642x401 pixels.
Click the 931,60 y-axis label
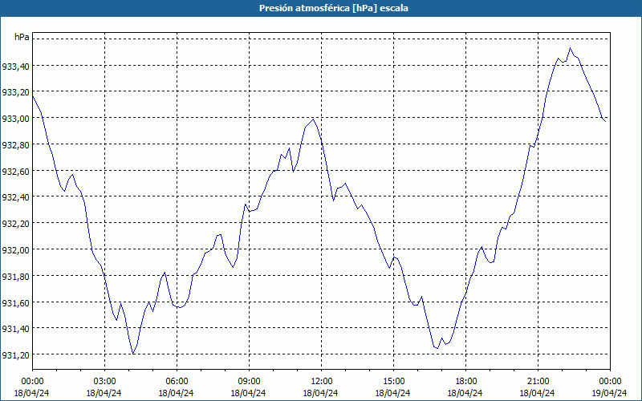pyautogui.click(x=15, y=302)
